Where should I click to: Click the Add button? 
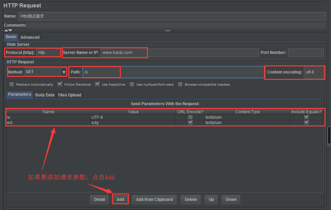tap(120, 200)
